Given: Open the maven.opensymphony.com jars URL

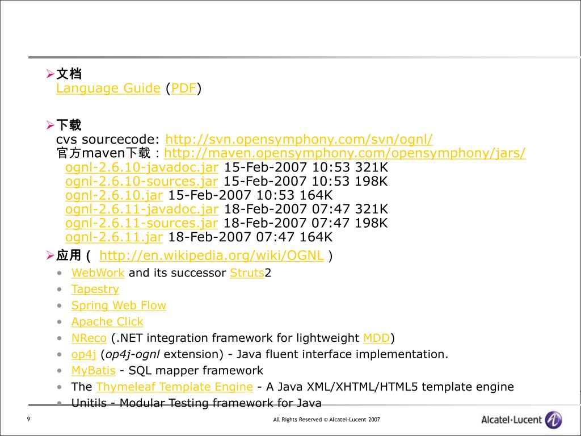Looking at the screenshot, I should (345, 153).
